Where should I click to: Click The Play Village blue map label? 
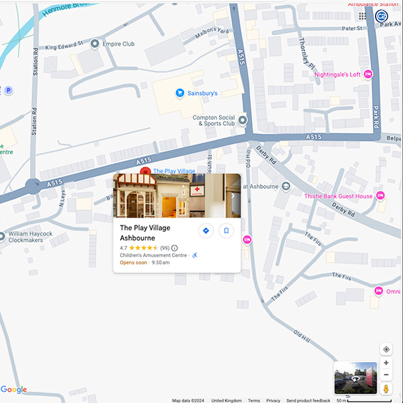click(x=174, y=171)
